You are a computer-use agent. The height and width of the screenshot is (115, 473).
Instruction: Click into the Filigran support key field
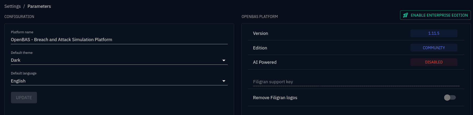[x=356, y=82]
